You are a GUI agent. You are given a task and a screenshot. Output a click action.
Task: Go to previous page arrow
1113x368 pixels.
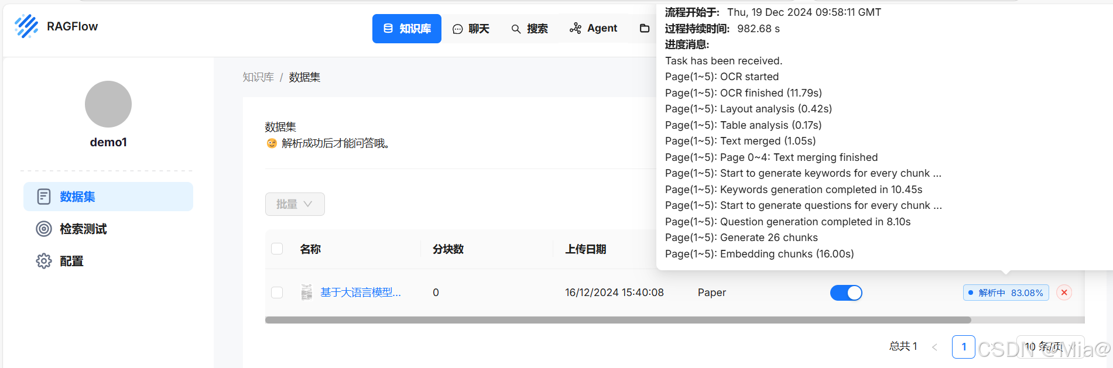pos(934,347)
